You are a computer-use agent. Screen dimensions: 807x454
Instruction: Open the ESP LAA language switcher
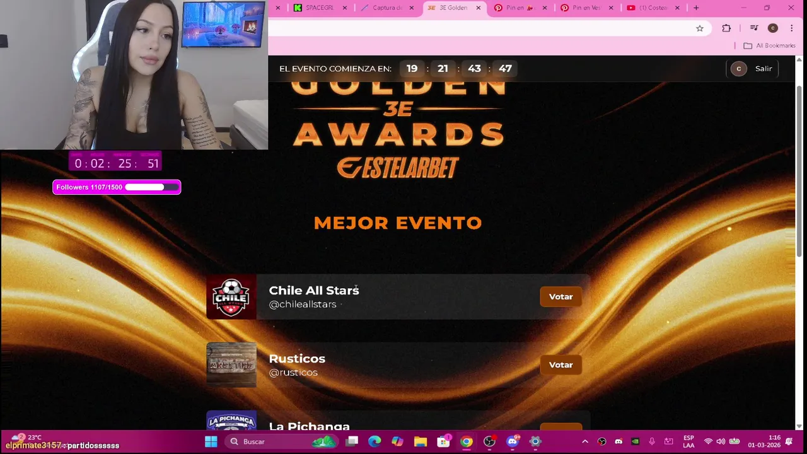688,441
